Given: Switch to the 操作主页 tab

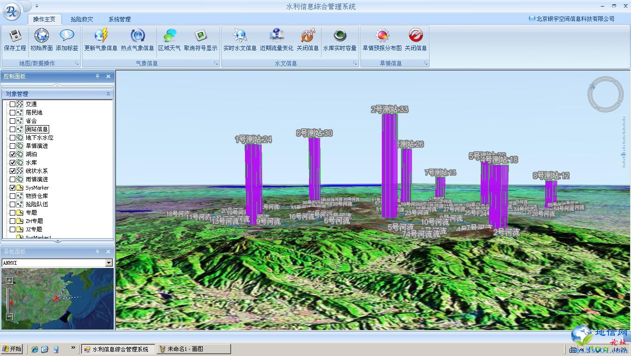Looking at the screenshot, I should point(44,19).
